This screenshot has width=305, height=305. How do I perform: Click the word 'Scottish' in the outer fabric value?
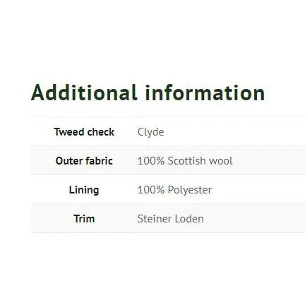[x=187, y=161]
